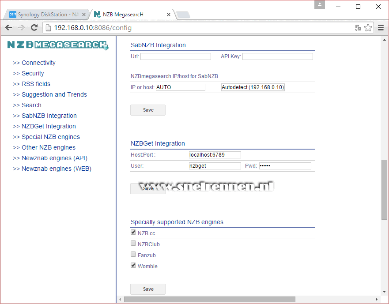The width and height of the screenshot is (389, 304).
Task: Select the NZB MegasearcH tab
Action: pos(132,15)
